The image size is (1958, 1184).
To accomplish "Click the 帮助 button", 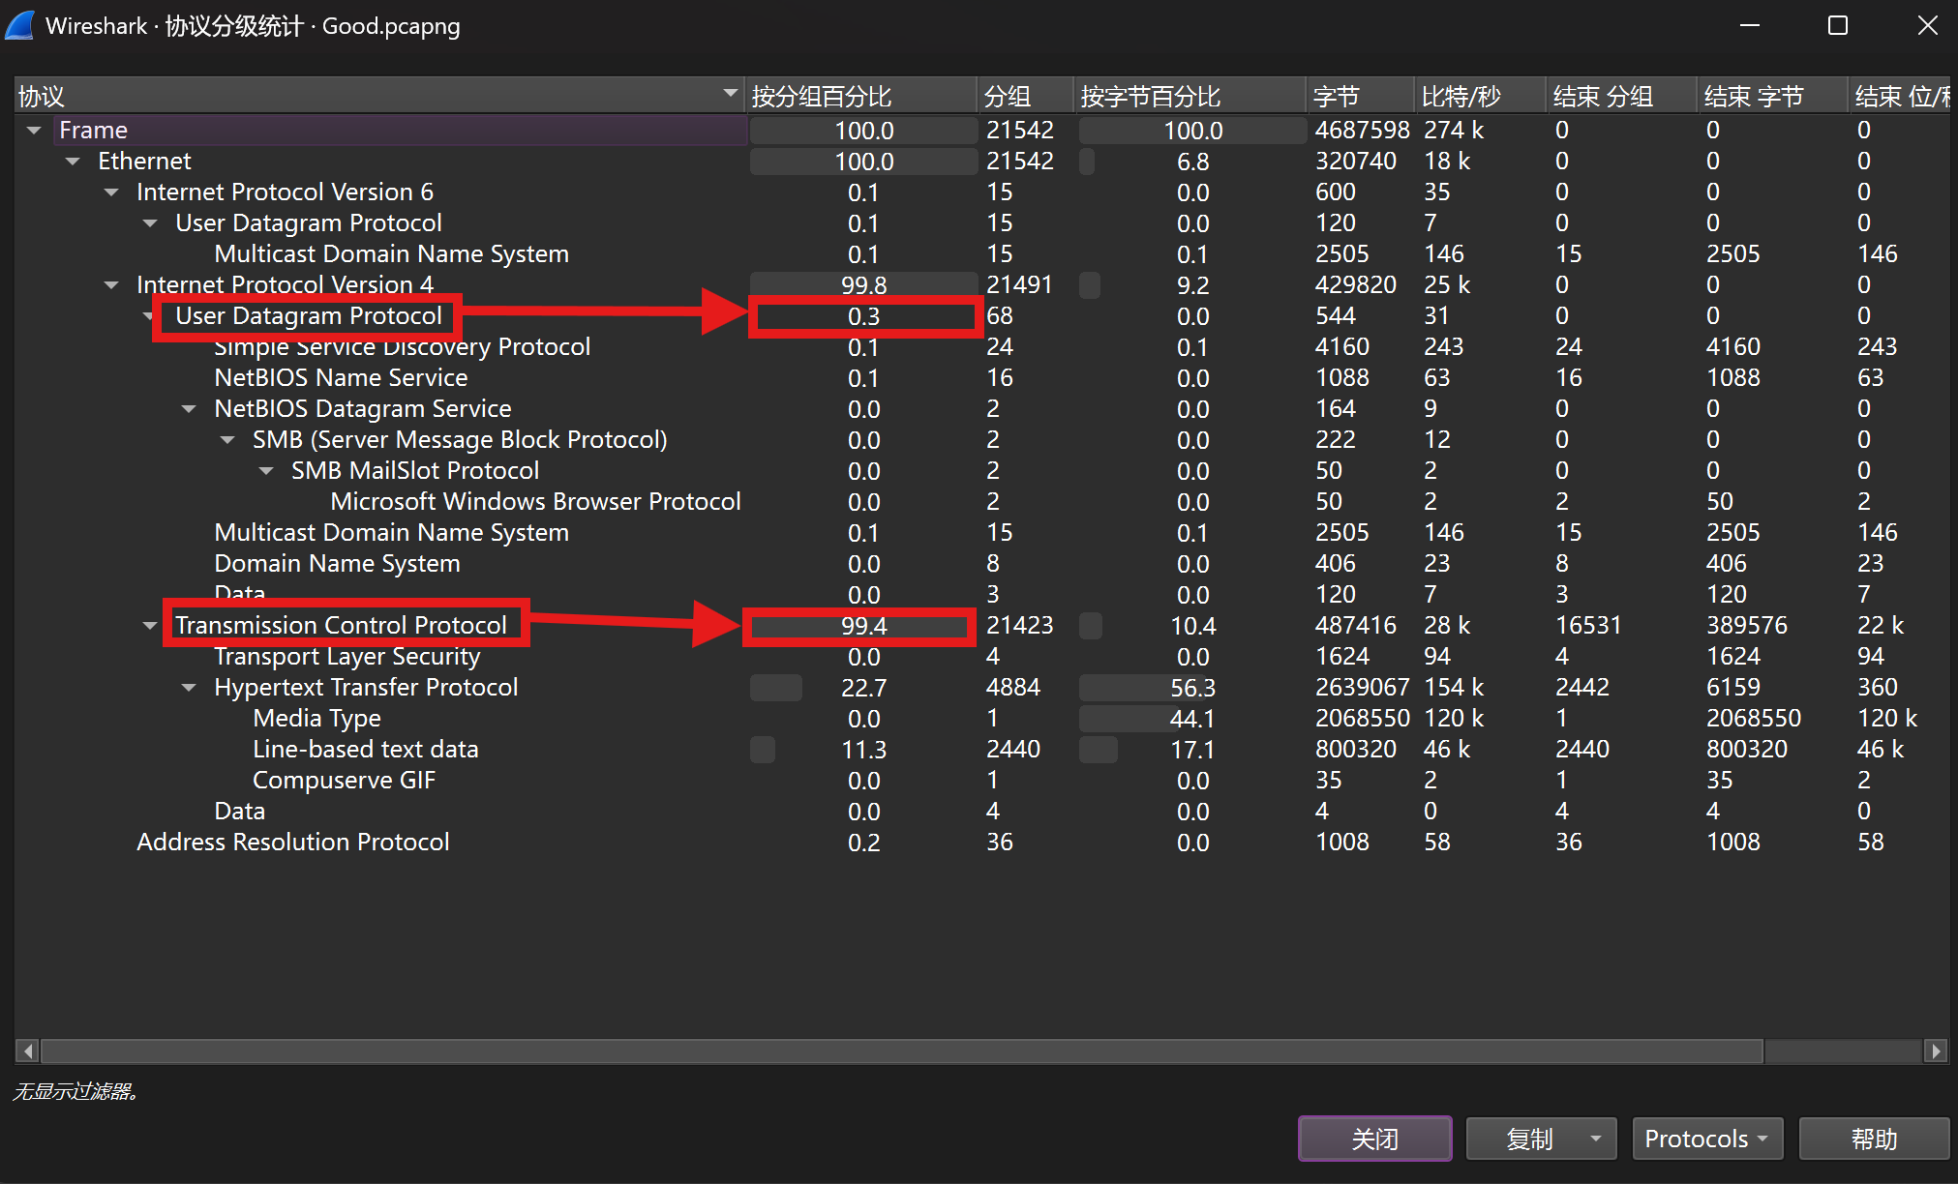I will [x=1874, y=1139].
